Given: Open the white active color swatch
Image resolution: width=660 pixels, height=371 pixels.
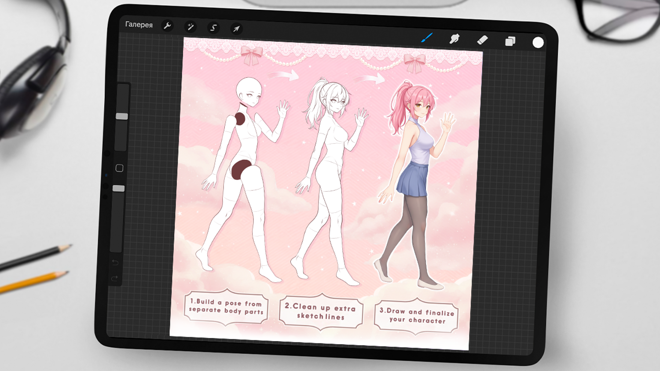Looking at the screenshot, I should coord(538,42).
